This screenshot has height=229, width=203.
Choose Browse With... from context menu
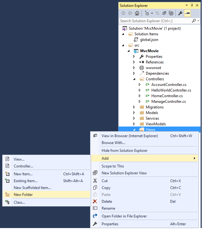(145, 143)
